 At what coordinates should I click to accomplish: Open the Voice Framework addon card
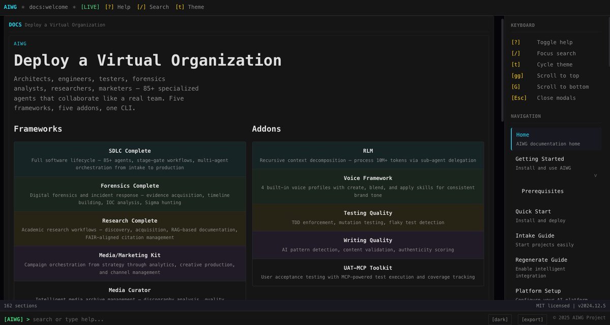pos(368,186)
